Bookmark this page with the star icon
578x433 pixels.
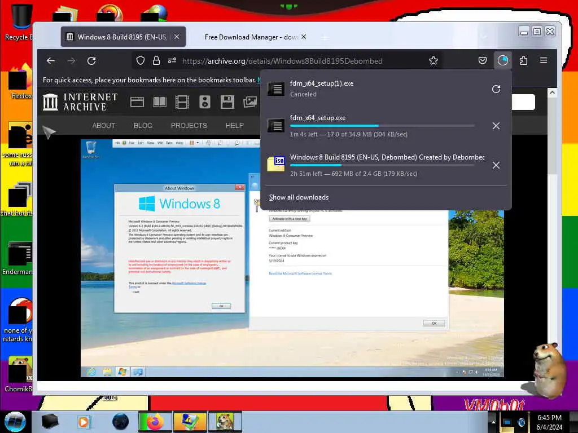pos(433,60)
